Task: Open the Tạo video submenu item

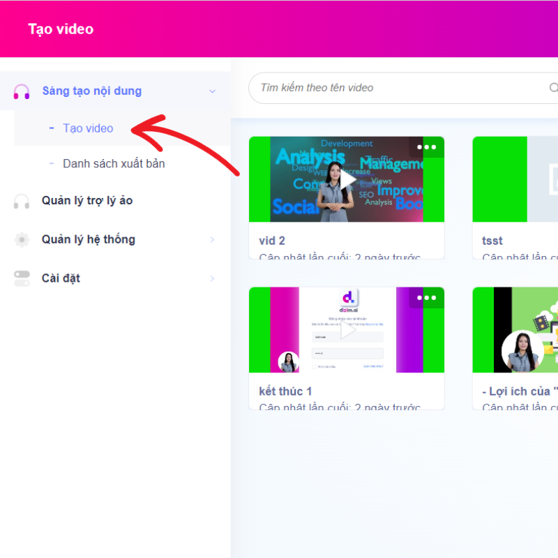Action: [123, 128]
